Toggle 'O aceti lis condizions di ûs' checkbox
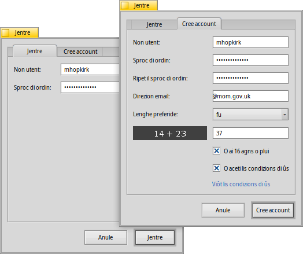303x254 pixels. click(x=216, y=168)
